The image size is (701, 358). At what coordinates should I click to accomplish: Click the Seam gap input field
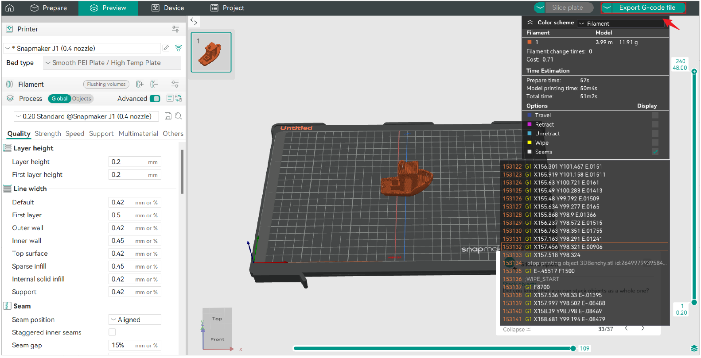click(135, 345)
